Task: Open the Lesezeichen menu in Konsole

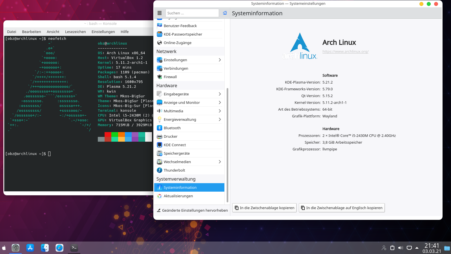Action: click(75, 32)
